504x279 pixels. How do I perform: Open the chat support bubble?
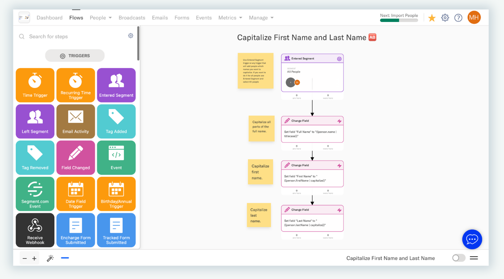(x=472, y=239)
